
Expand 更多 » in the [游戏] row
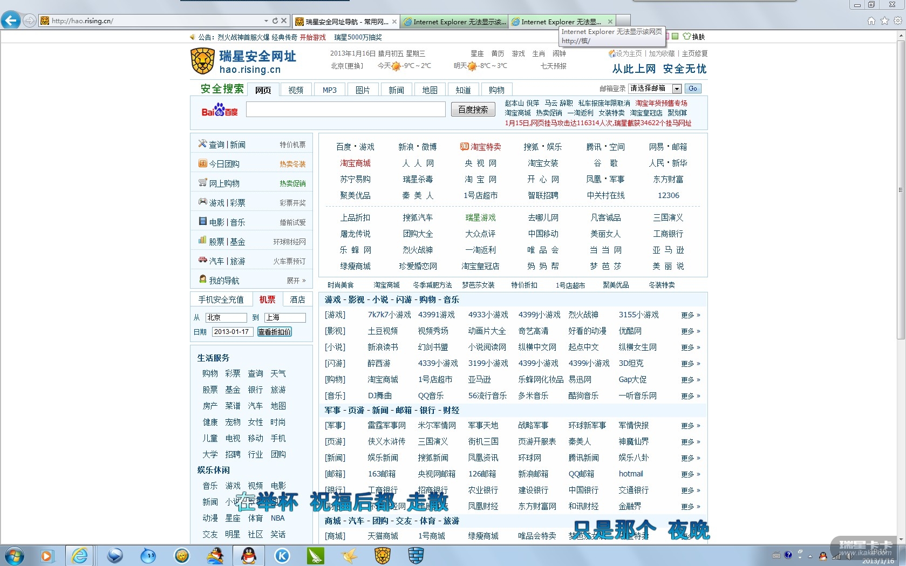click(691, 315)
